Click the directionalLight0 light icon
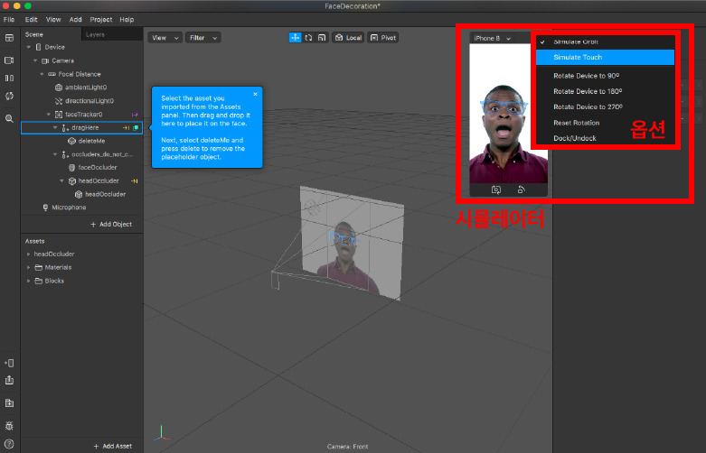The image size is (706, 453). pos(59,101)
